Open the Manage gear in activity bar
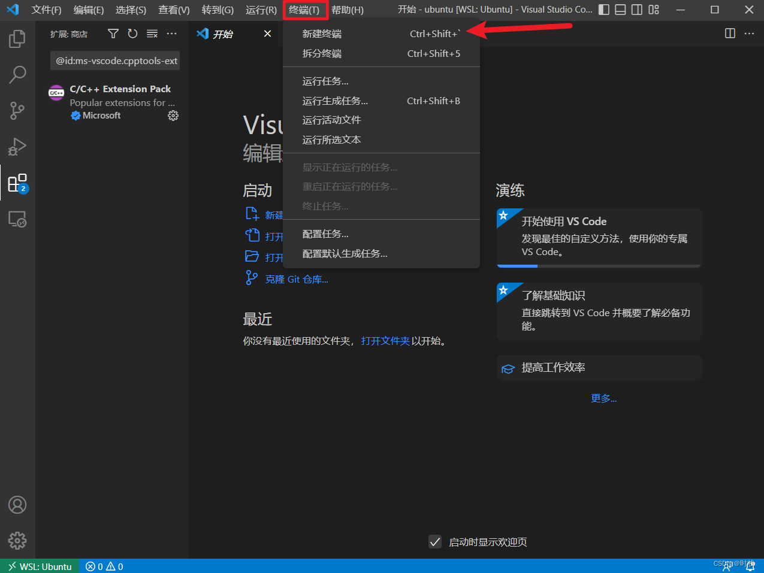764x573 pixels. (17, 541)
